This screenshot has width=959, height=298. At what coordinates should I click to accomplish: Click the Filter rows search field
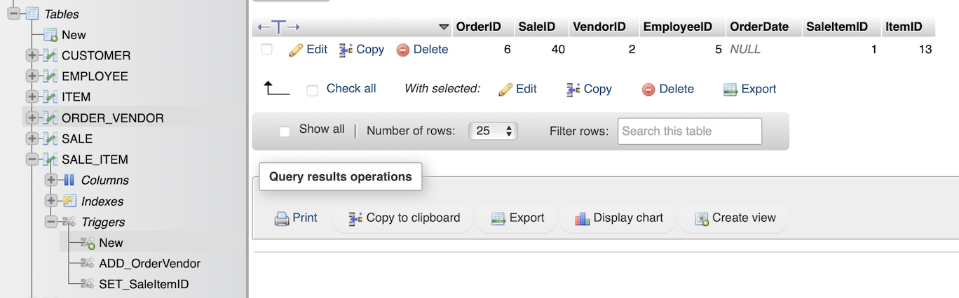[x=689, y=131]
